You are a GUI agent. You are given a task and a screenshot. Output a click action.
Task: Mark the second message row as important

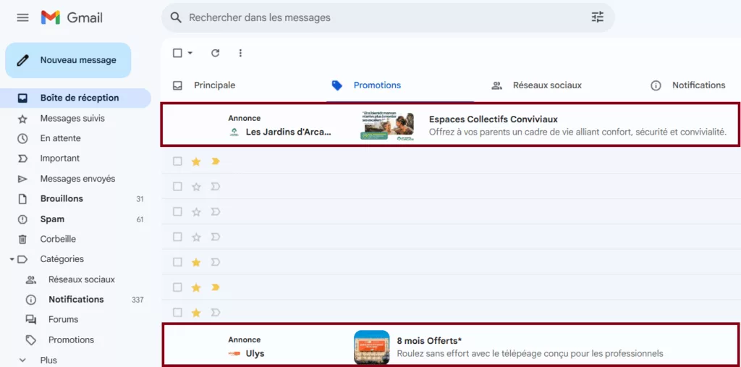[x=216, y=187]
